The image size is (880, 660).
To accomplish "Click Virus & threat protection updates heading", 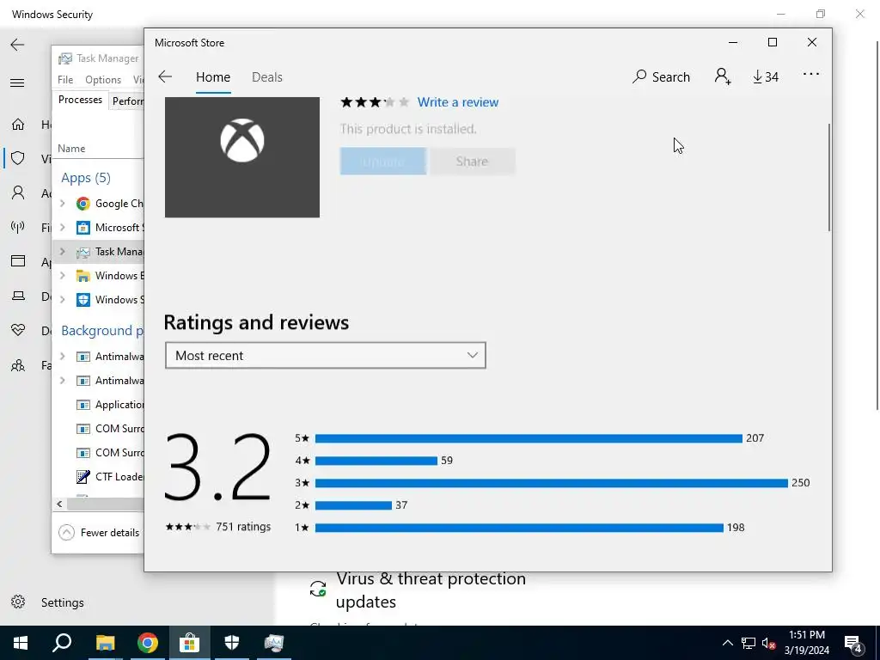I will (431, 590).
